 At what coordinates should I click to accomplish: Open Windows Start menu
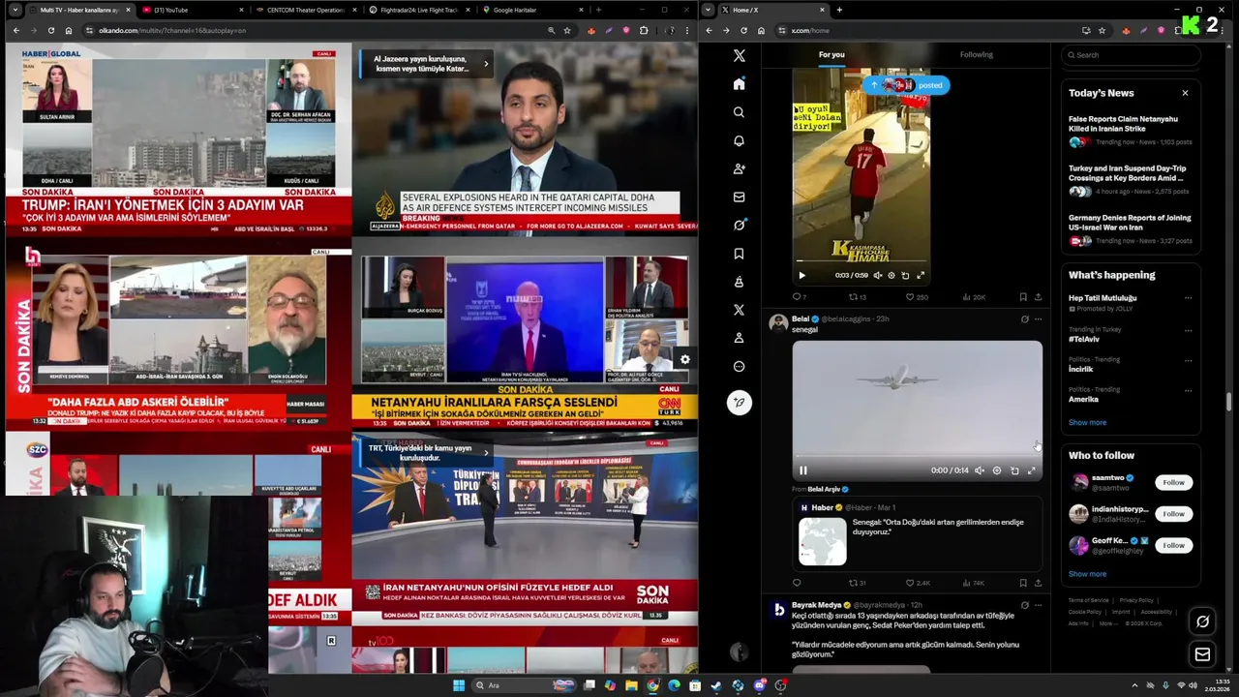tap(459, 685)
